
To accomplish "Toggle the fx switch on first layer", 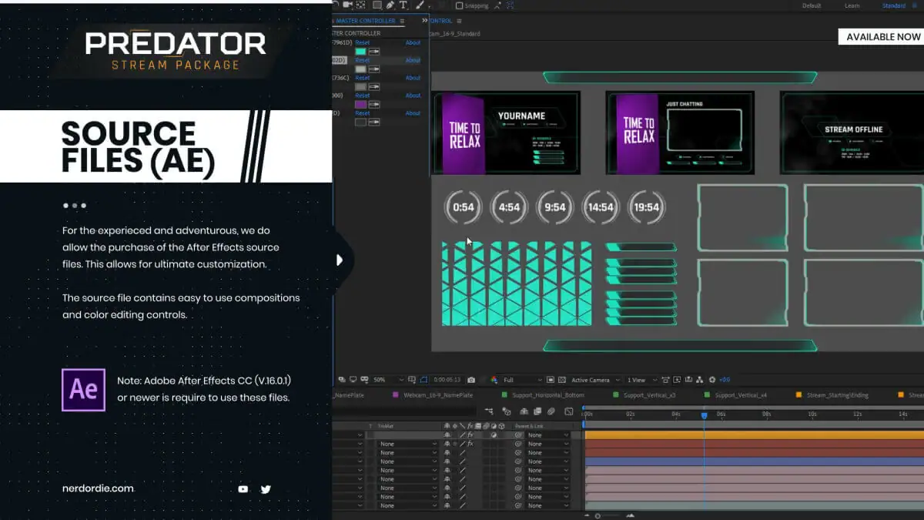I will click(x=470, y=435).
